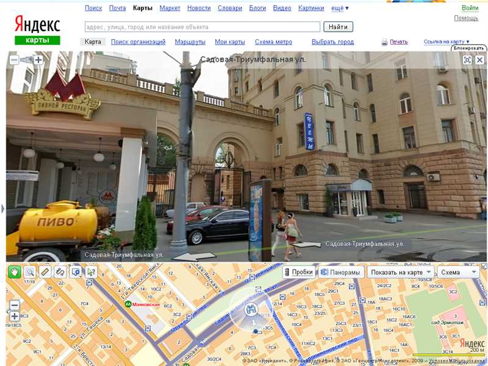The image size is (488, 366).
Task: Open Видео from the top navigation
Action: point(282,8)
